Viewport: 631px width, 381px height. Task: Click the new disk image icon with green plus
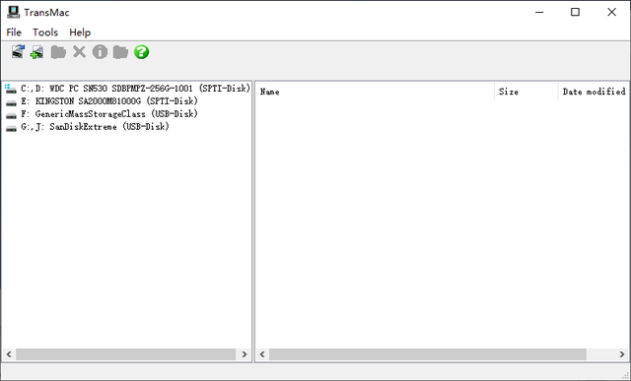[37, 52]
